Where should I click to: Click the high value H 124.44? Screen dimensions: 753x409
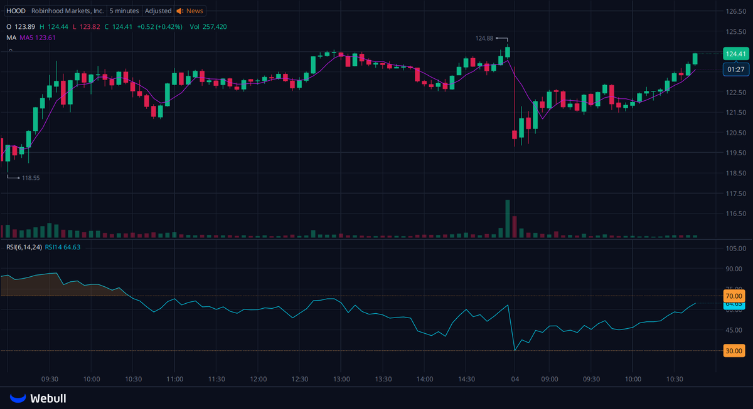55,27
